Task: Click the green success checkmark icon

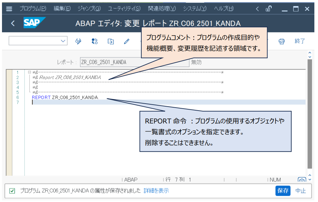Action: click(x=12, y=191)
